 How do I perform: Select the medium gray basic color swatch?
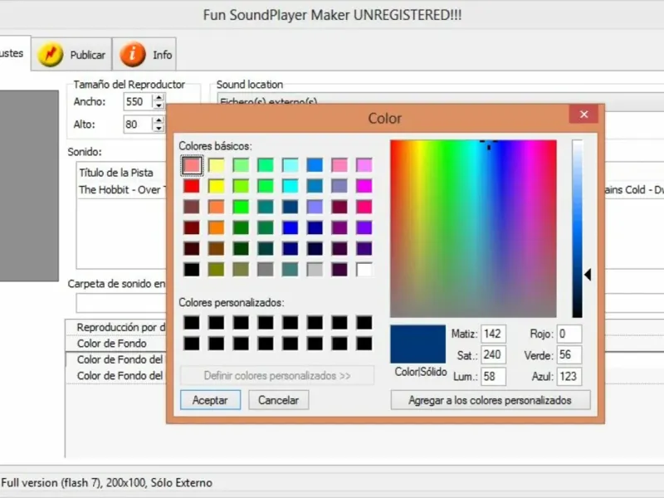click(266, 269)
